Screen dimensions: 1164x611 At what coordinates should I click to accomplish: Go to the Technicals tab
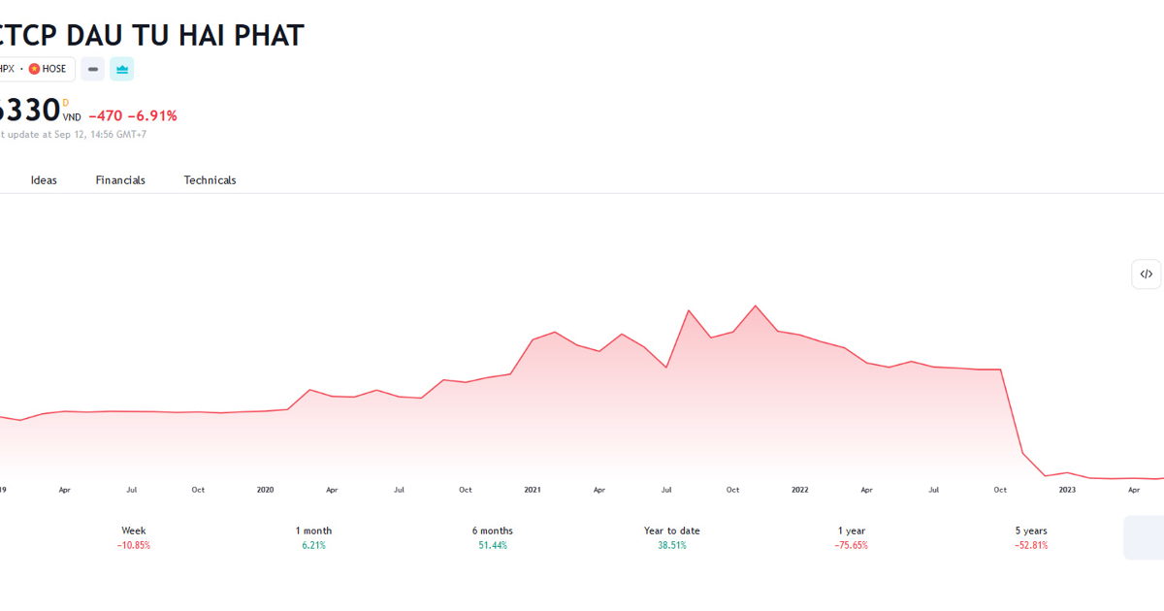pos(210,180)
